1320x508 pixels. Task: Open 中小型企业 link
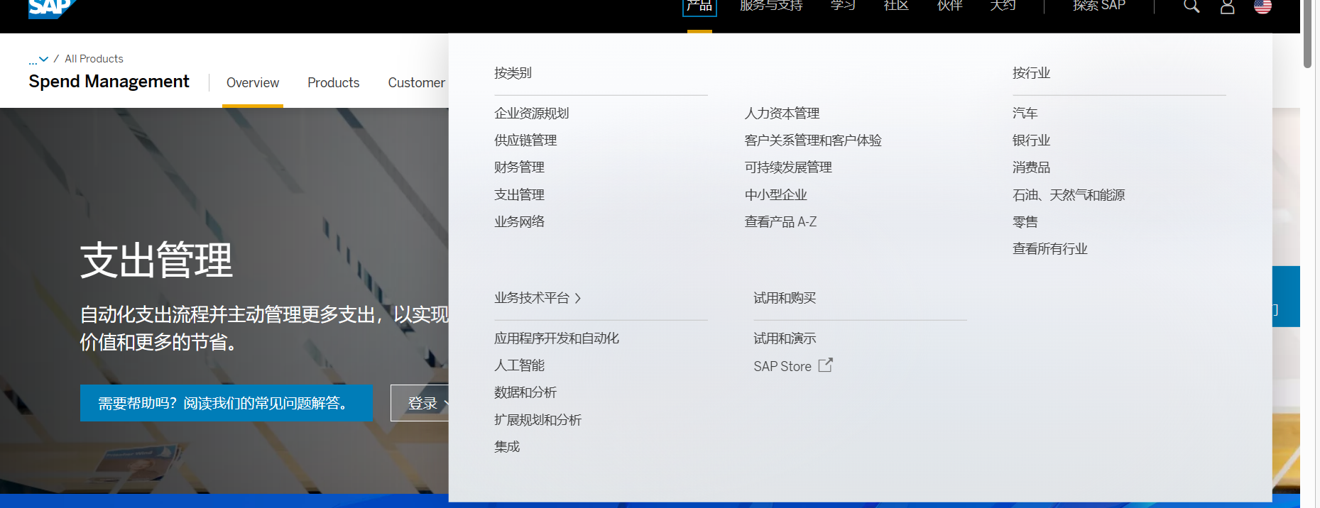[775, 195]
